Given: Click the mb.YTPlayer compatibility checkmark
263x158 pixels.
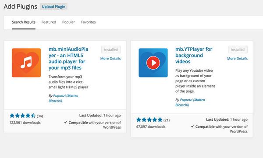Looking at the screenshot, I should 192,126.
